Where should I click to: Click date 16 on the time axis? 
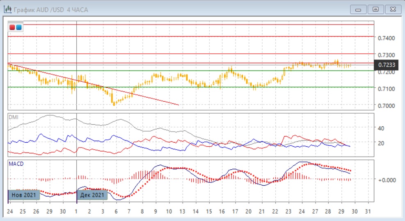pyautogui.click(x=222, y=212)
